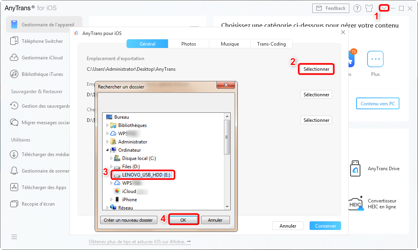This screenshot has width=418, height=250.
Task: Select LENOVO_USB_HDD (E:) drive
Action: (146, 175)
